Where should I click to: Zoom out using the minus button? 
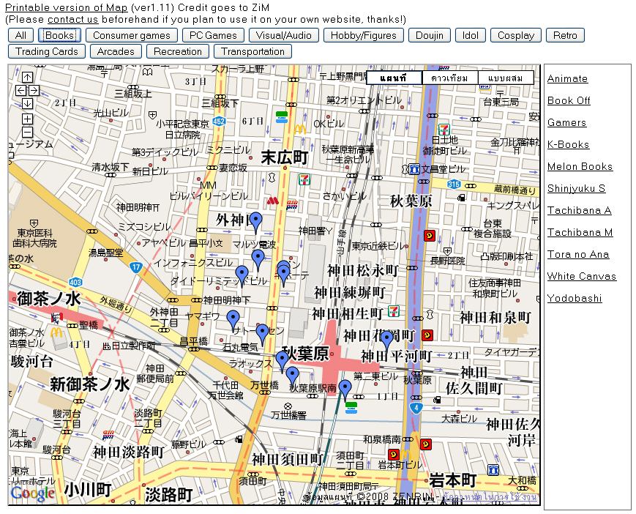tap(27, 133)
